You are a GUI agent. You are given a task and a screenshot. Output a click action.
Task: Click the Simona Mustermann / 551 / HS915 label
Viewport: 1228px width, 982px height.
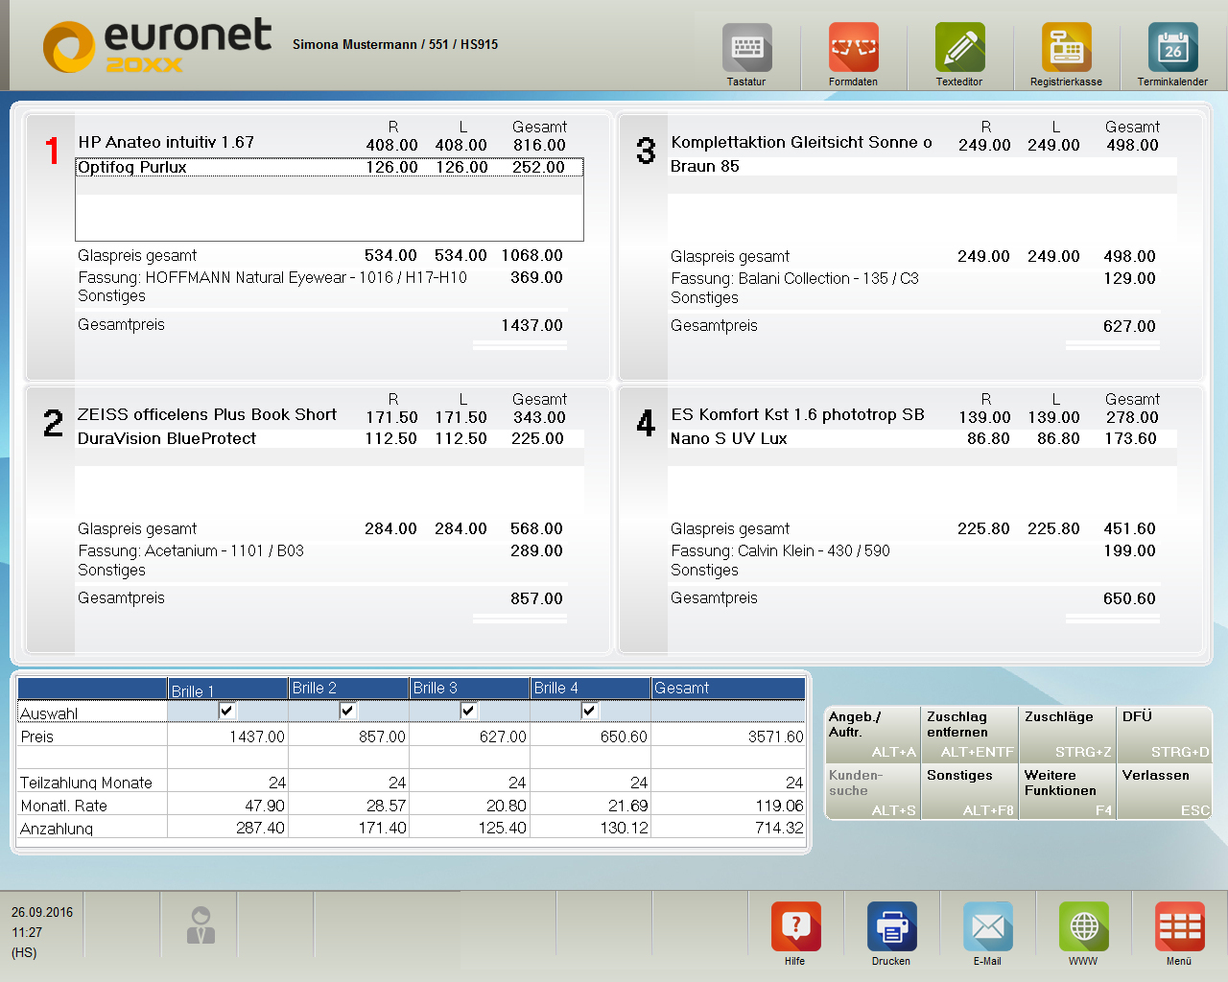pos(395,44)
